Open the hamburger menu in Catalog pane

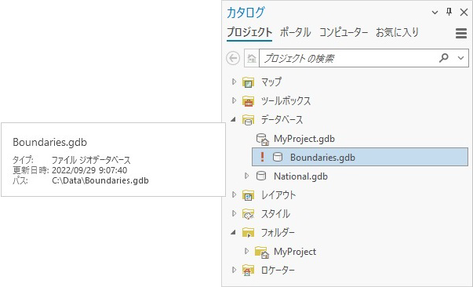click(x=461, y=33)
